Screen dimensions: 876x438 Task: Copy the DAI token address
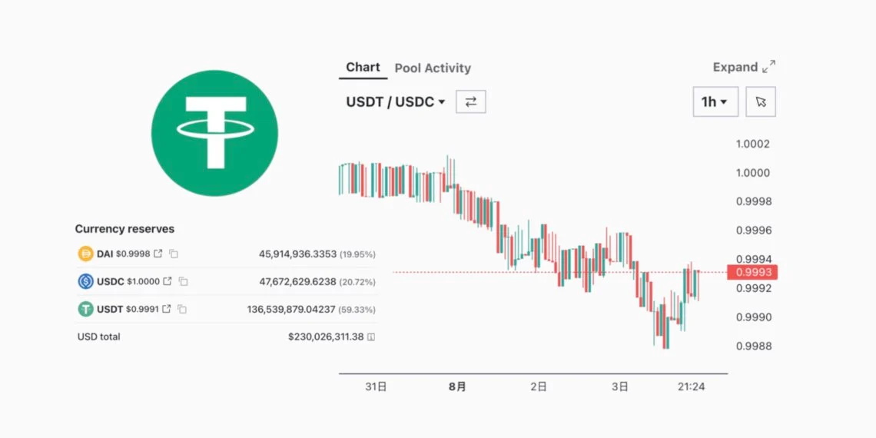(x=174, y=254)
